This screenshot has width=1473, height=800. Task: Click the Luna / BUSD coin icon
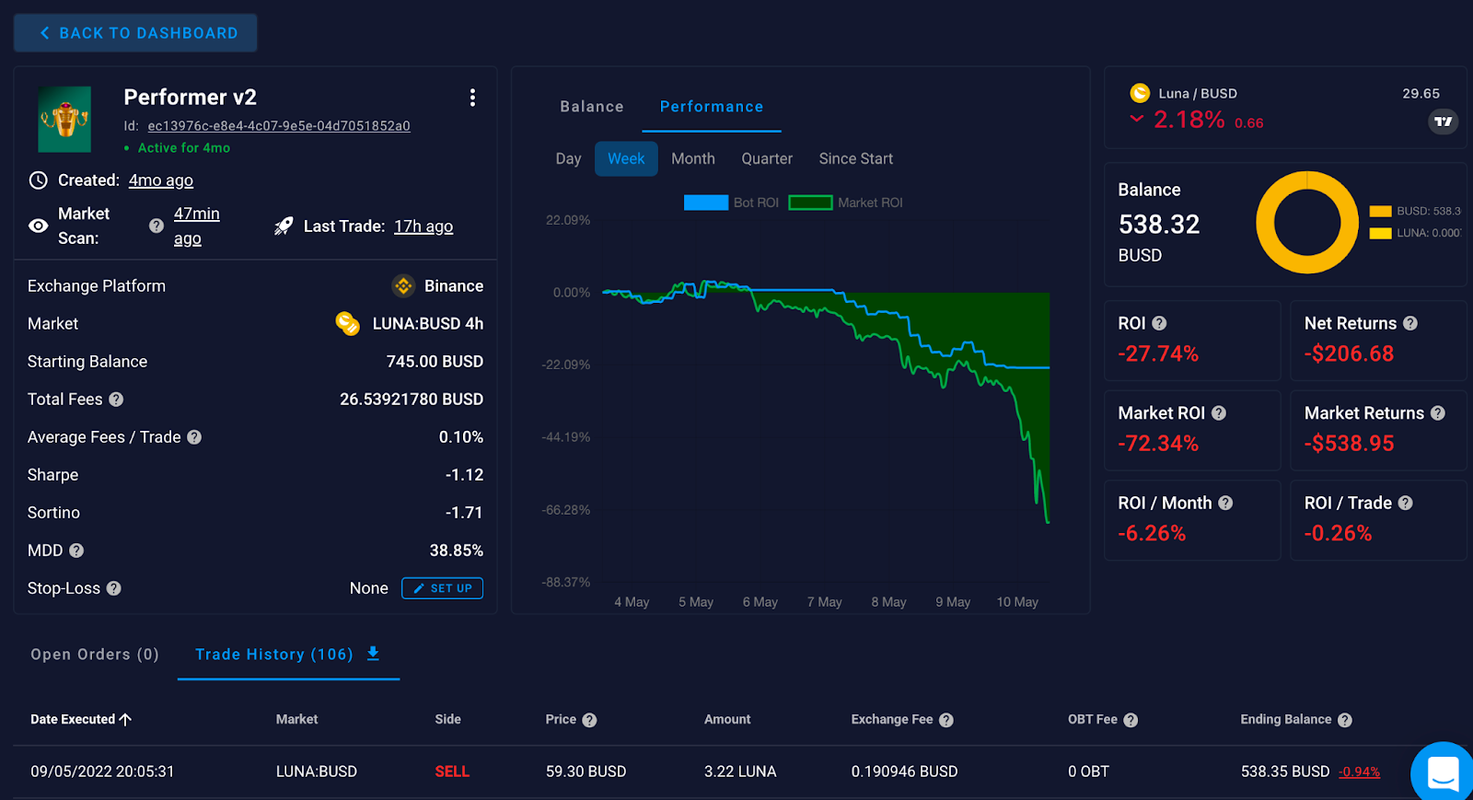point(1140,93)
